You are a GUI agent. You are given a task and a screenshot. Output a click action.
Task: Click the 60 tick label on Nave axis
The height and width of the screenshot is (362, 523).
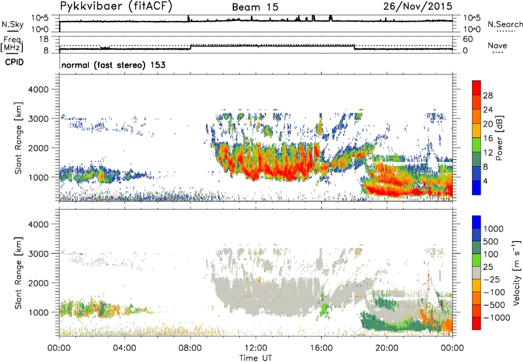coord(468,39)
